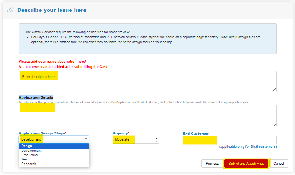
Task: Click the Application Details box resize handle
Action: coord(274,124)
